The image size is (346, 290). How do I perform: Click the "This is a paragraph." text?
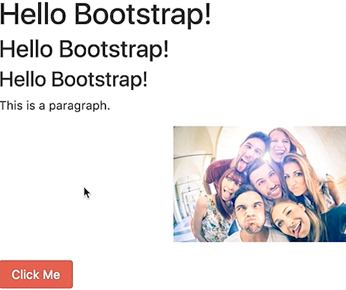(55, 106)
